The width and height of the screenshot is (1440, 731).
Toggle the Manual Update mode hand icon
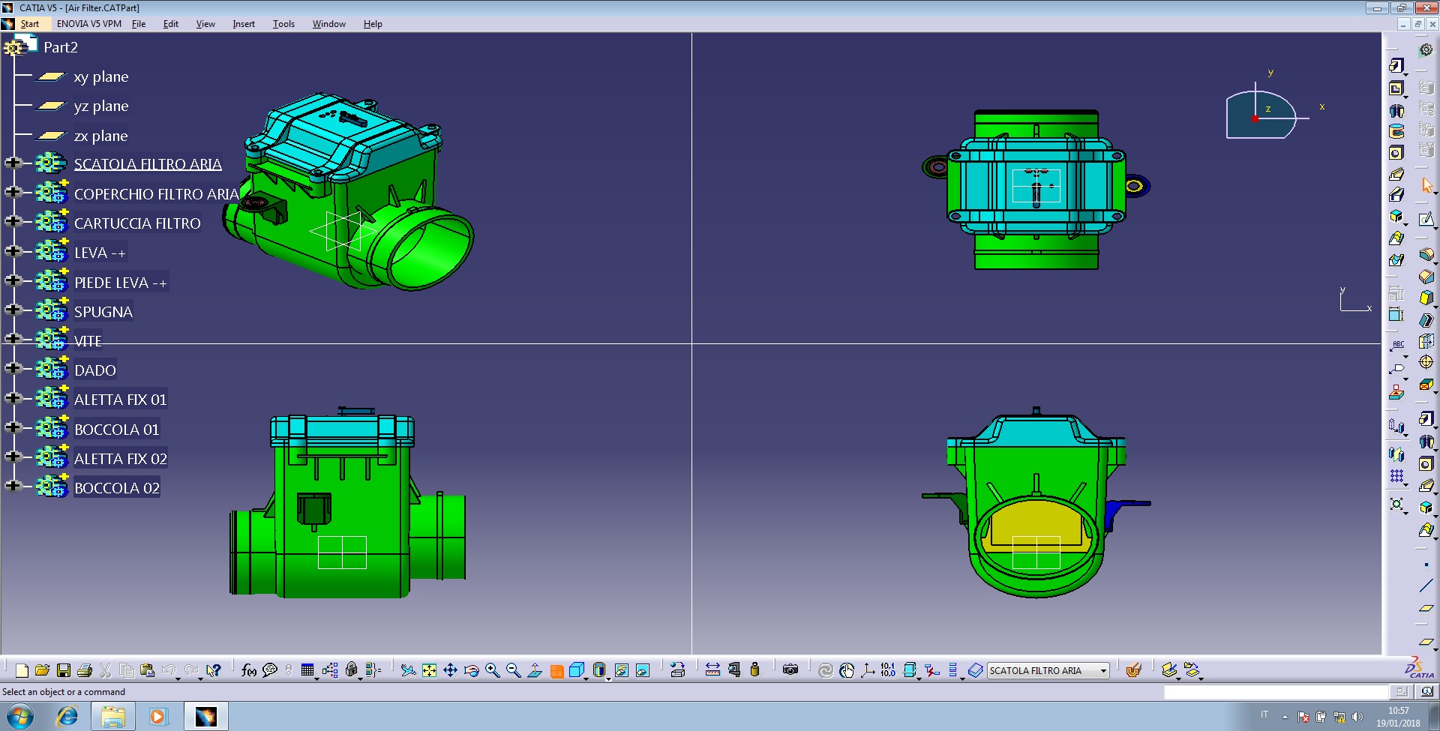847,670
